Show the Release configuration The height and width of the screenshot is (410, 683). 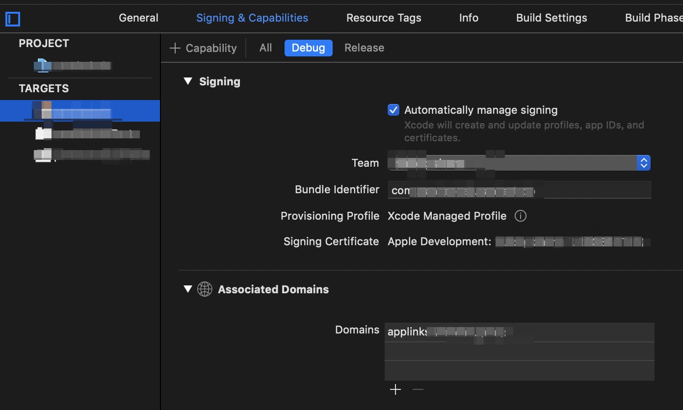(x=364, y=48)
